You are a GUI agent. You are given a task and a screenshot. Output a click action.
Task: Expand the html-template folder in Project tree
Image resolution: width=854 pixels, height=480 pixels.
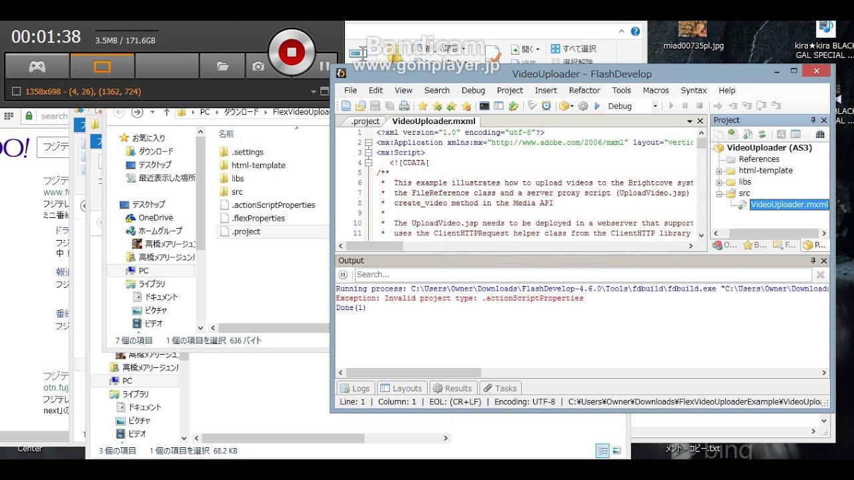pos(721,171)
